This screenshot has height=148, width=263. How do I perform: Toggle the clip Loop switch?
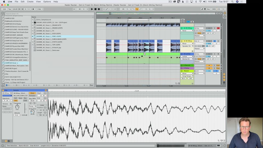(42, 105)
